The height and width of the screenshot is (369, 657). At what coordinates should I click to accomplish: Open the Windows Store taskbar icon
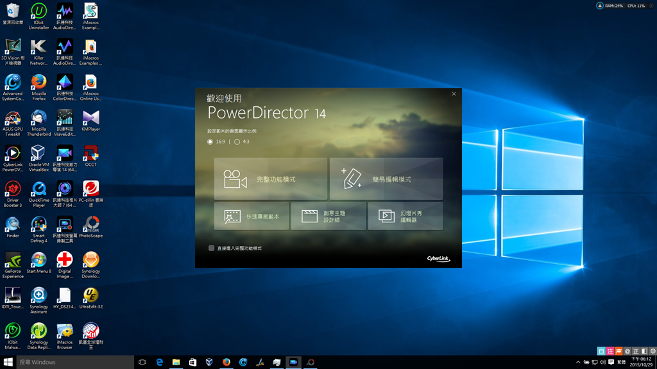192,362
